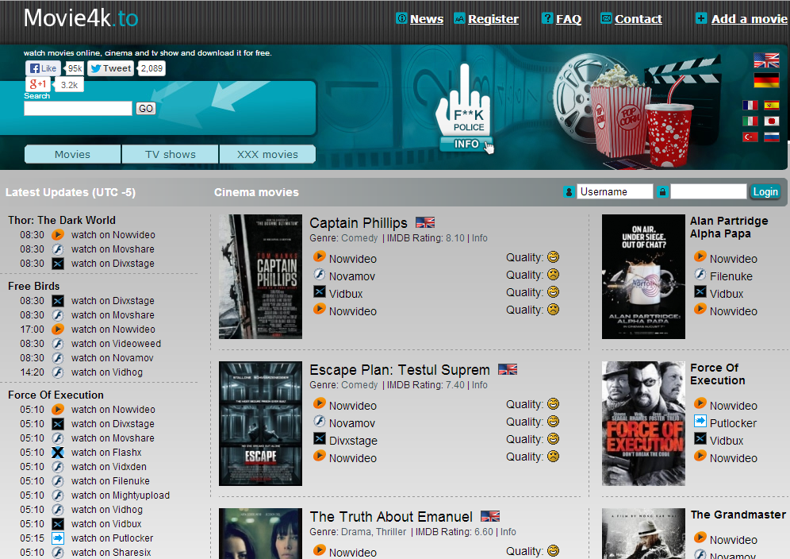Viewport: 790px width, 559px height.
Task: Open the Escape Plan: Testul Suprem title
Action: [400, 370]
